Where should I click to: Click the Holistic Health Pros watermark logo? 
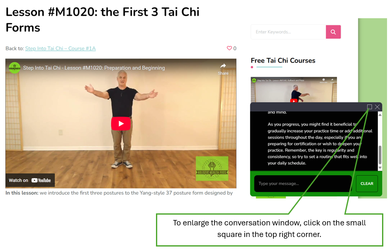click(212, 168)
